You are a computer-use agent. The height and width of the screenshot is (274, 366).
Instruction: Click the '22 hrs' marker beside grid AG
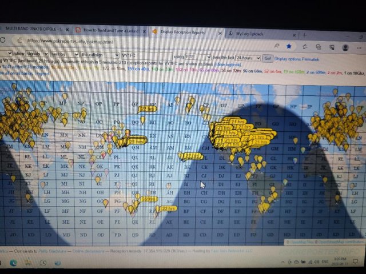pyautogui.click(x=169, y=208)
